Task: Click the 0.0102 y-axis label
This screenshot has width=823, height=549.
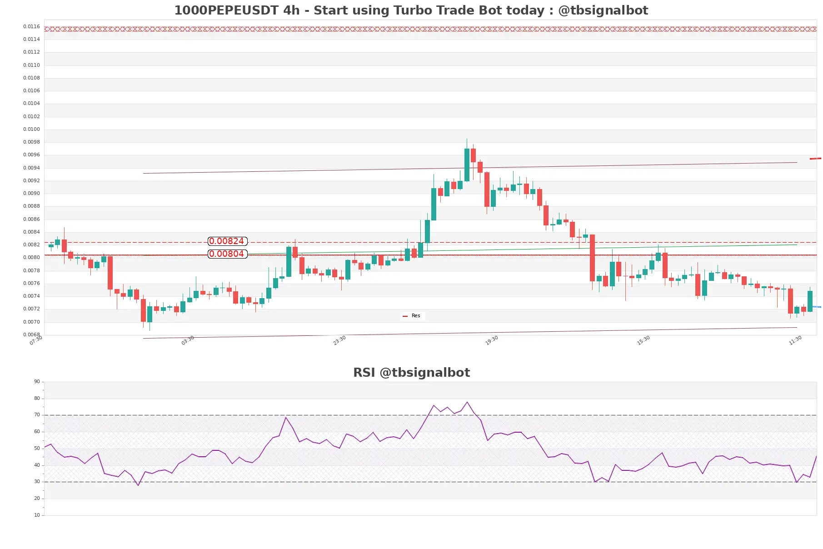Action: point(31,116)
